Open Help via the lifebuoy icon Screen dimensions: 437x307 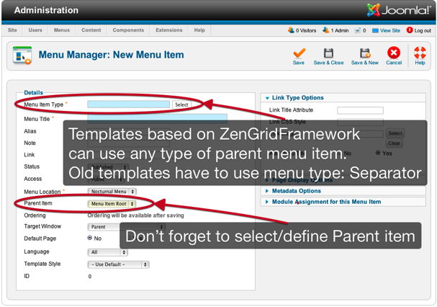click(x=420, y=53)
